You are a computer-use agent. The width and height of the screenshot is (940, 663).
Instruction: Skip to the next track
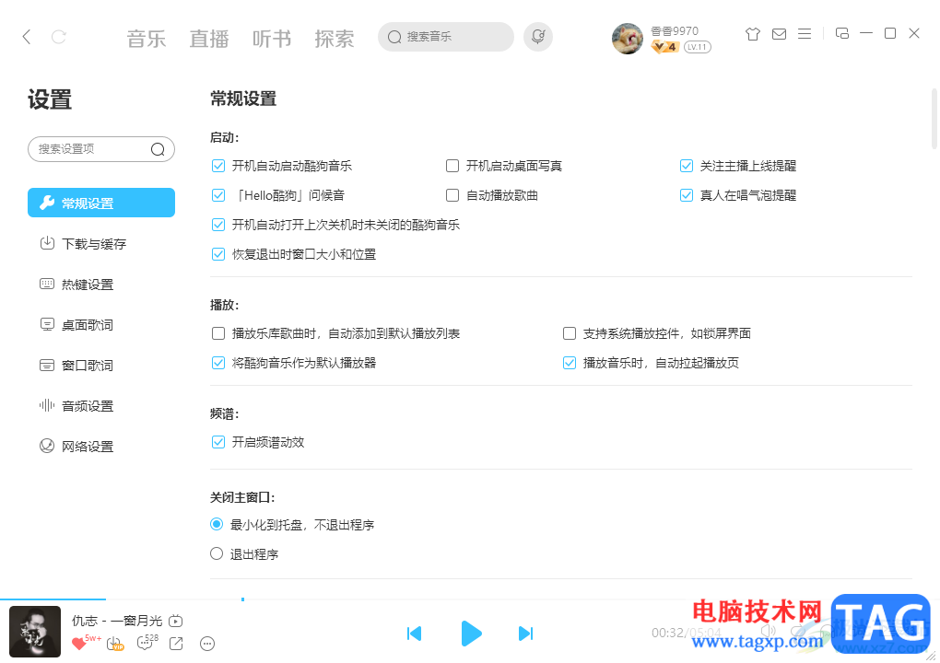[x=525, y=633]
